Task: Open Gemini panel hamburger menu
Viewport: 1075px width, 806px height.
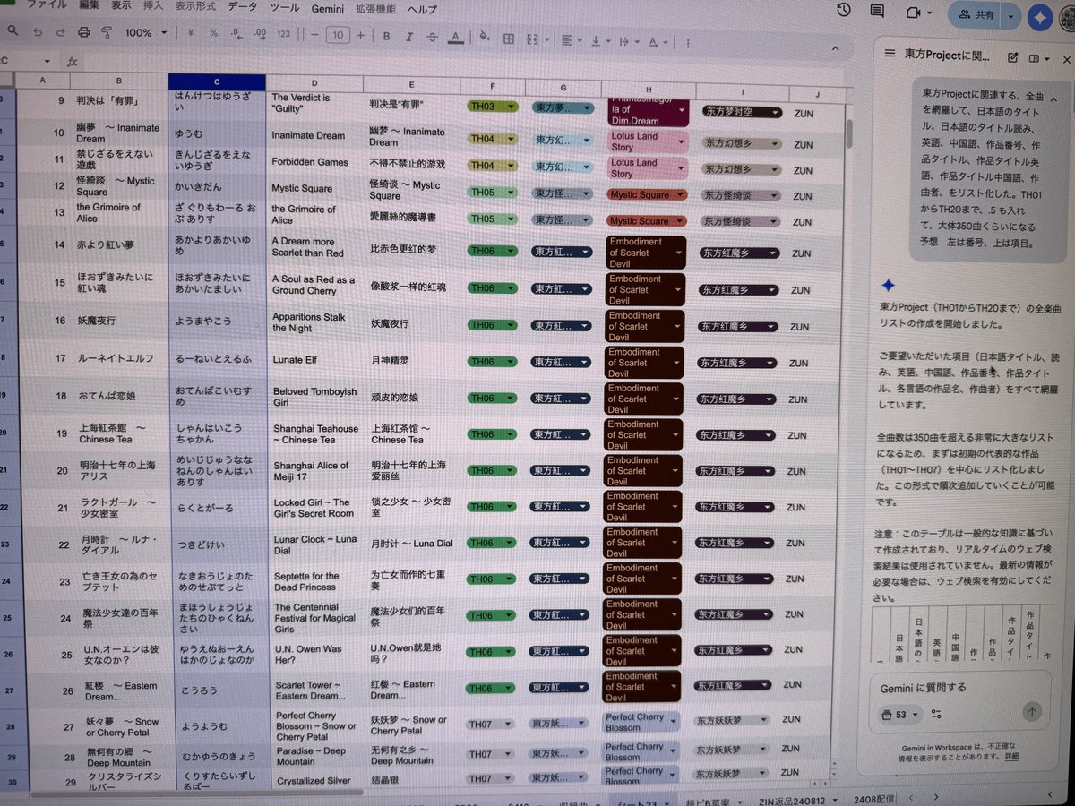Action: 890,54
